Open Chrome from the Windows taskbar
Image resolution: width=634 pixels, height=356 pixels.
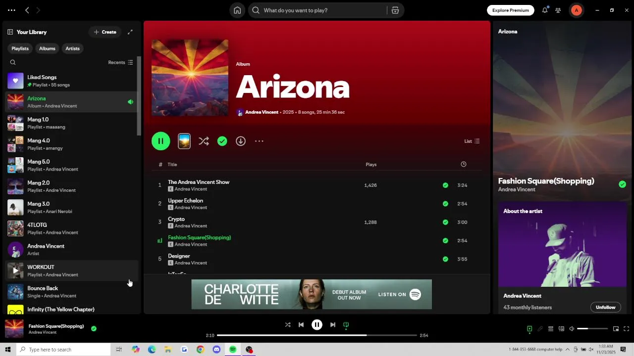coord(200,350)
